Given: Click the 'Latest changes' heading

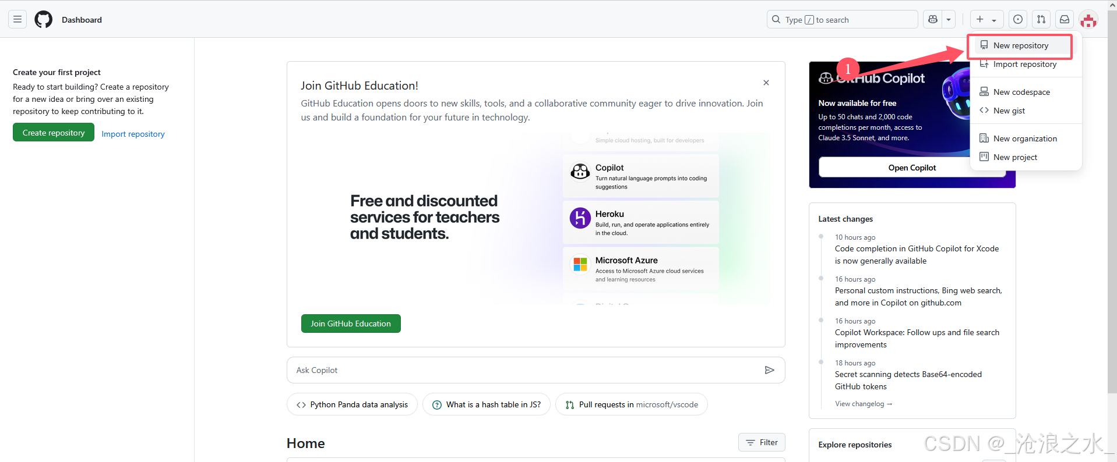Looking at the screenshot, I should pos(845,219).
